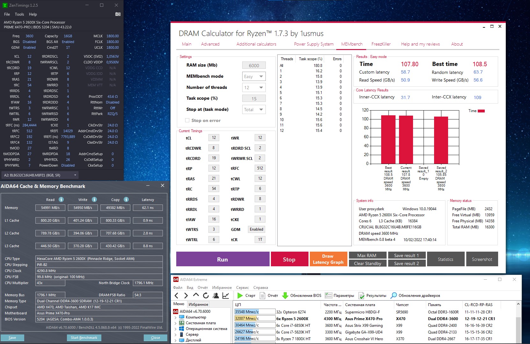Image resolution: width=530 pixels, height=344 pixels.
Task: Click the up-level arrow in AIDA64 Extreme
Action: point(196,295)
